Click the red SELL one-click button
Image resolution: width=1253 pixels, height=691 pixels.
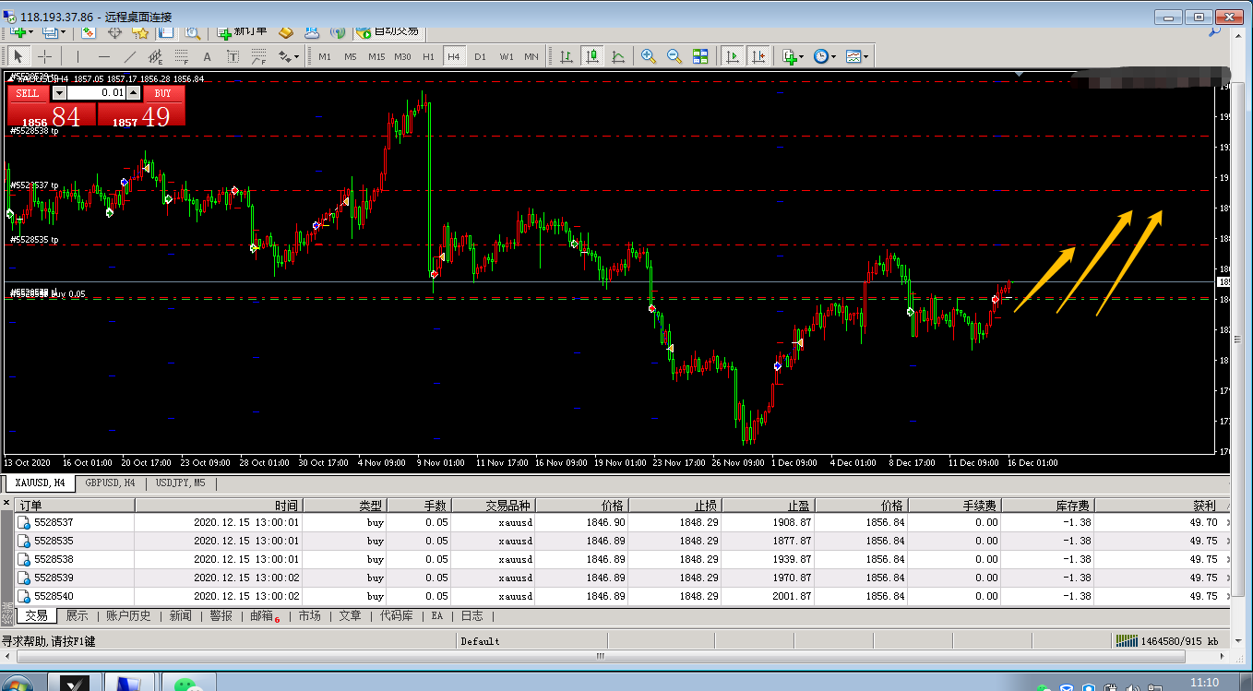click(x=28, y=93)
